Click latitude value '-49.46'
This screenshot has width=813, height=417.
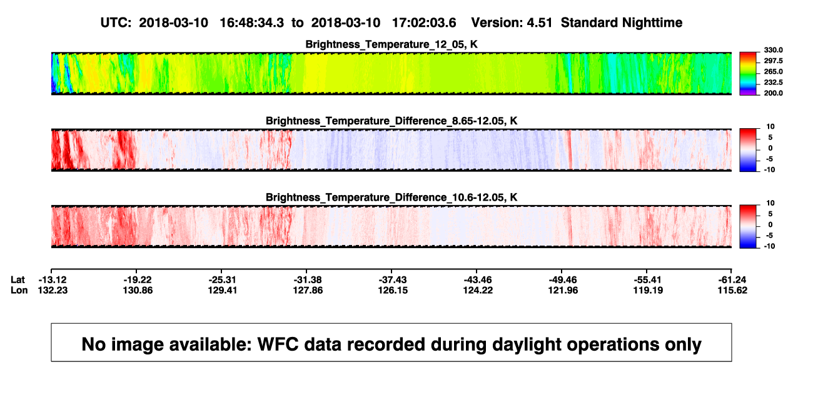click(x=563, y=279)
